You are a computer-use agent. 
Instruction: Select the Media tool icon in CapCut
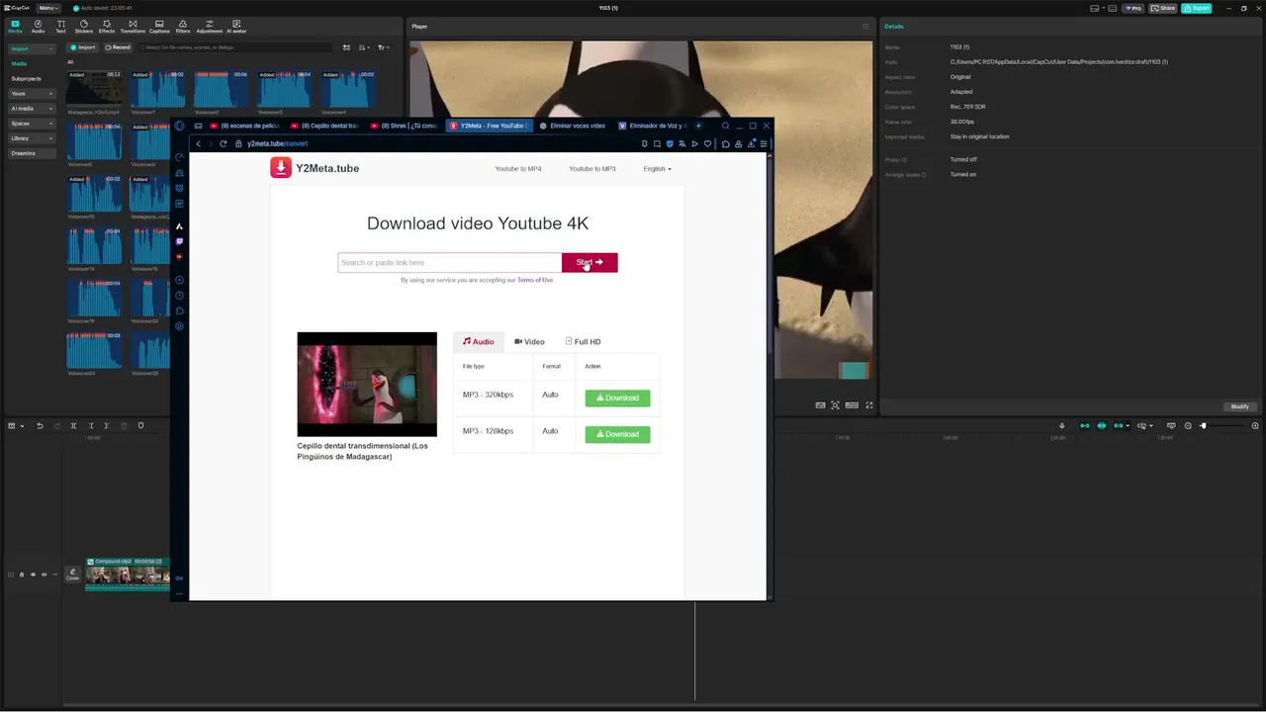pyautogui.click(x=15, y=26)
